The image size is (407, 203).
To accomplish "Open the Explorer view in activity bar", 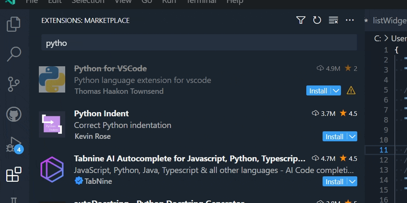I will click(x=13, y=24).
